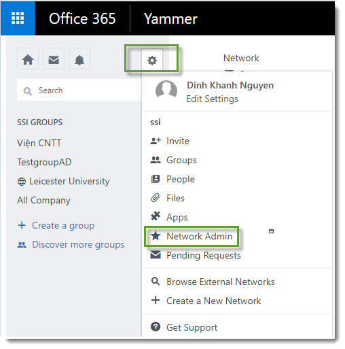
Task: Click the Network heading text
Action: 241,58
